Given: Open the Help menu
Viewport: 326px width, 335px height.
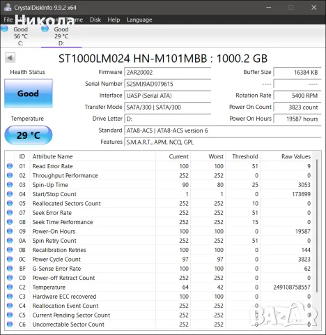Looking at the screenshot, I should [114, 20].
